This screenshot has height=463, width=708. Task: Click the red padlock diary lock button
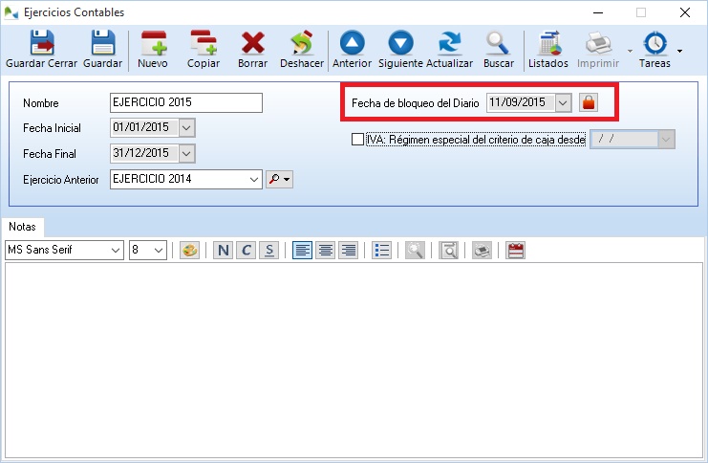589,102
